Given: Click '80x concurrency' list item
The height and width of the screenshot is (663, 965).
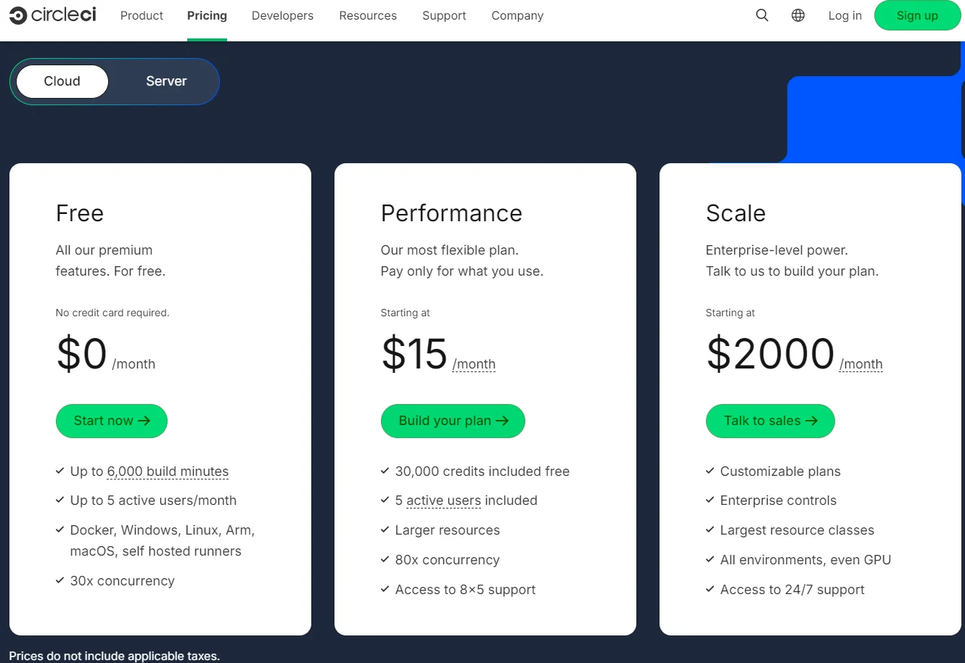Looking at the screenshot, I should click(x=448, y=560).
